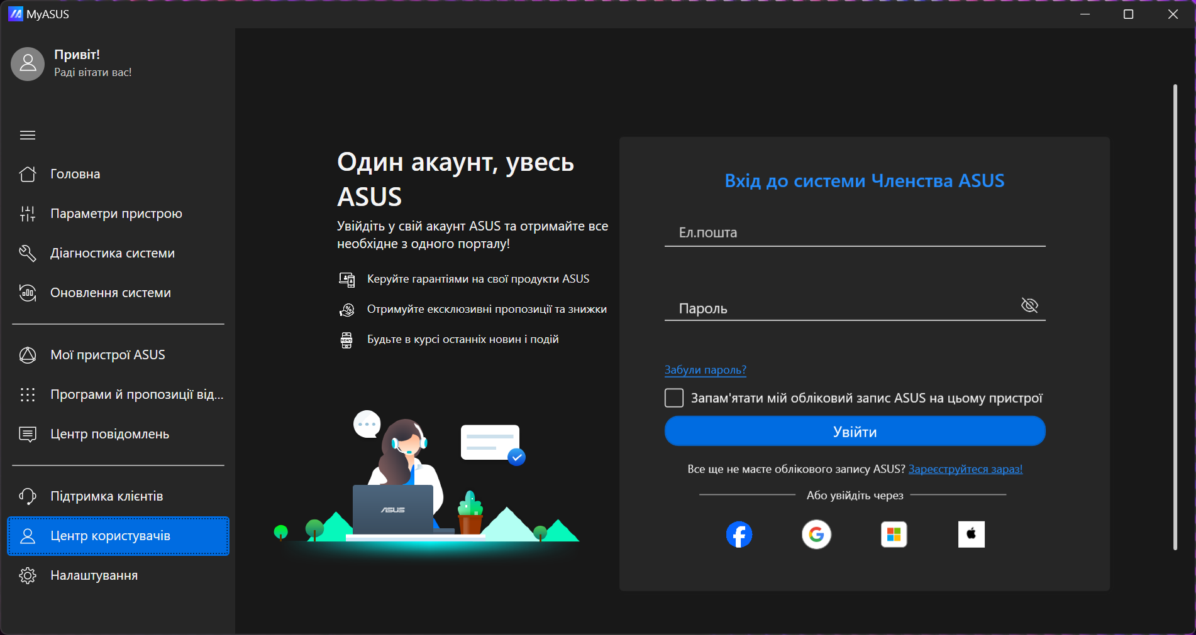Sign in with Microsoft icon
Viewport: 1196px width, 635px height.
click(x=894, y=535)
